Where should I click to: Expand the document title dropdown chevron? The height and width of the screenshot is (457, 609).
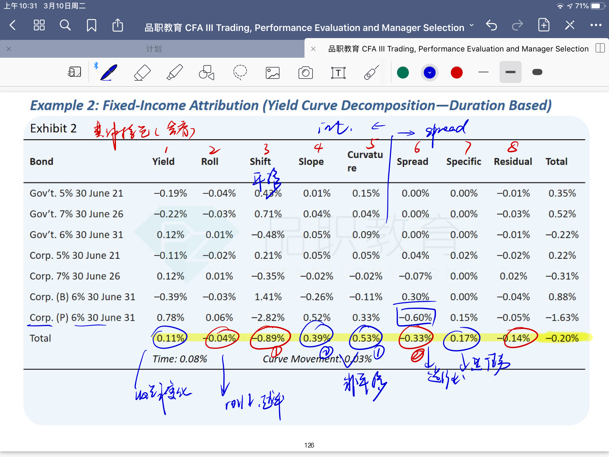coord(472,26)
